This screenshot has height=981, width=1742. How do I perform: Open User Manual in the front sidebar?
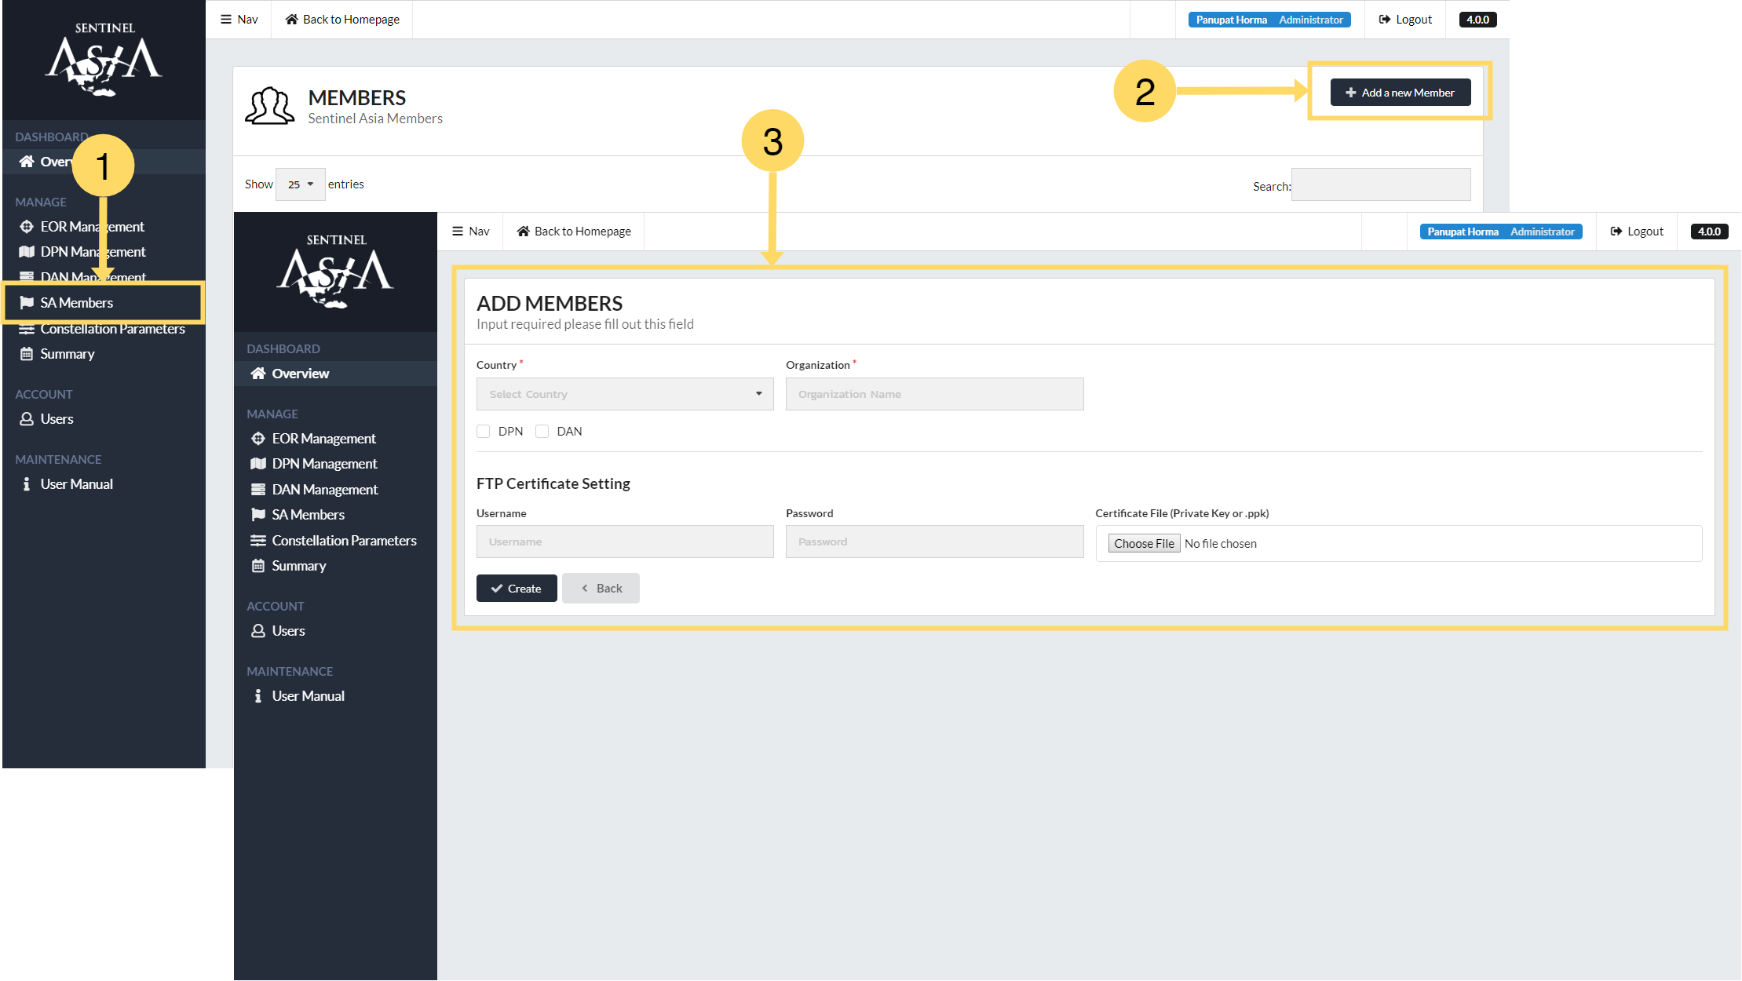[x=308, y=696]
